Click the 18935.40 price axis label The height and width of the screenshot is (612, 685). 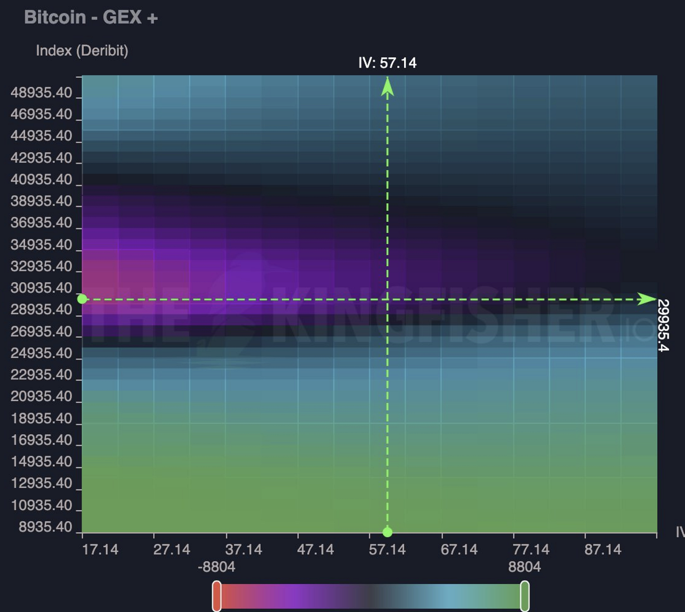coord(42,418)
